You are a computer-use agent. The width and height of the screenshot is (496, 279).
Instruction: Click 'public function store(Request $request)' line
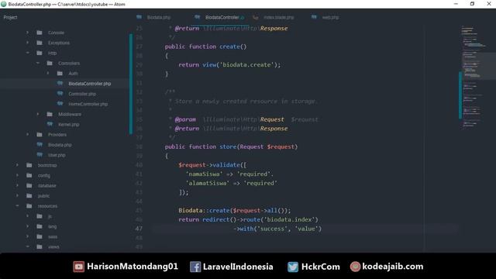[231, 146]
